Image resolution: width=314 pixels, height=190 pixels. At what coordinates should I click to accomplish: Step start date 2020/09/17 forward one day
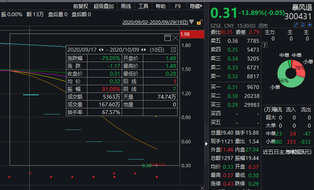(x=102, y=50)
